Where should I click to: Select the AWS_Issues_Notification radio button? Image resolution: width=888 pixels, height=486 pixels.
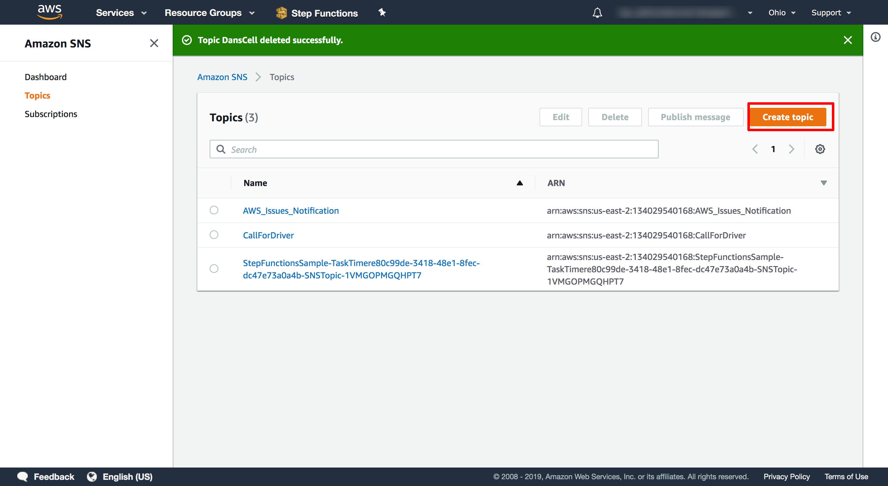[214, 210]
